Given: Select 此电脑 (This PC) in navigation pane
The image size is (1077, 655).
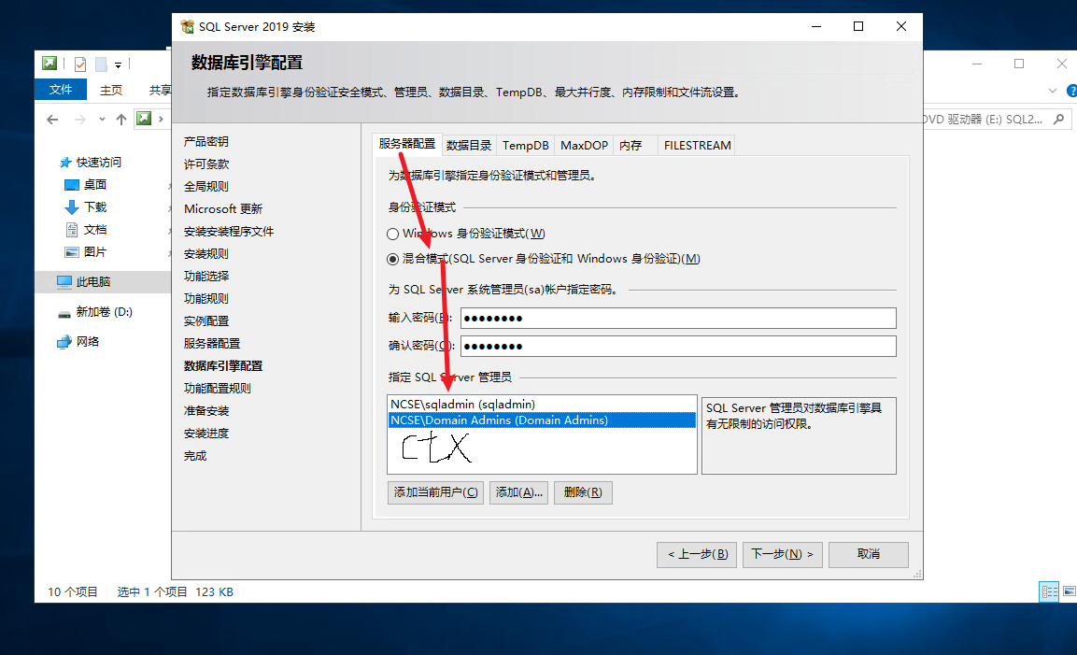Looking at the screenshot, I should pos(92,282).
